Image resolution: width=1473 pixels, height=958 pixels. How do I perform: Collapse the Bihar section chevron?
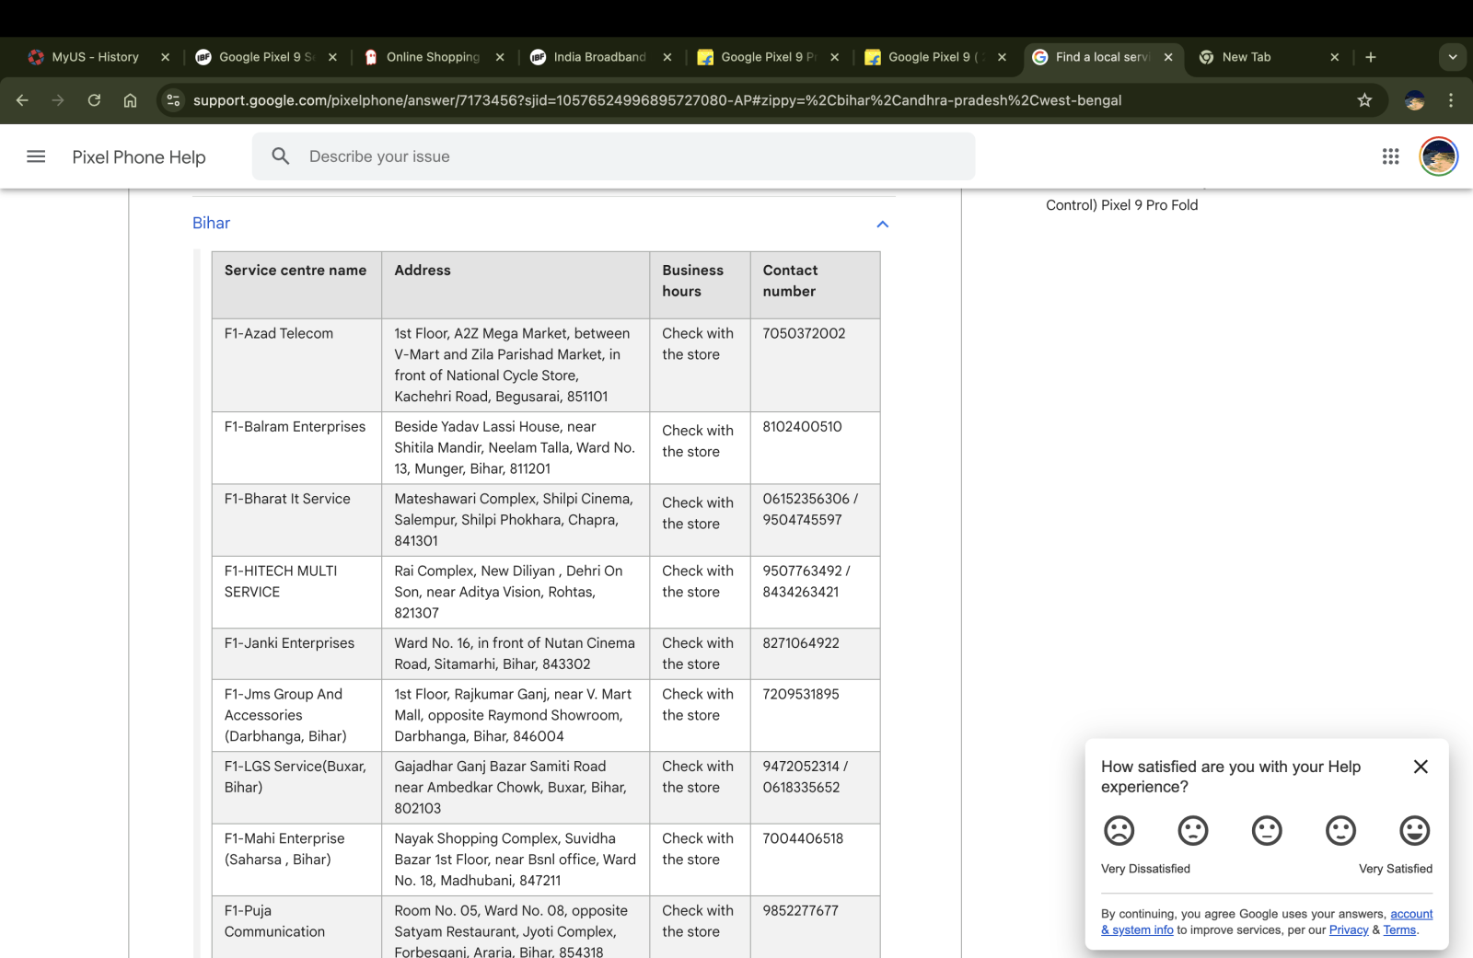(883, 224)
